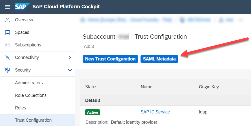
Task: Download SAML Metadata
Action: coord(159,59)
